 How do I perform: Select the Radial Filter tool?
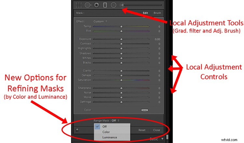click(x=114, y=5)
